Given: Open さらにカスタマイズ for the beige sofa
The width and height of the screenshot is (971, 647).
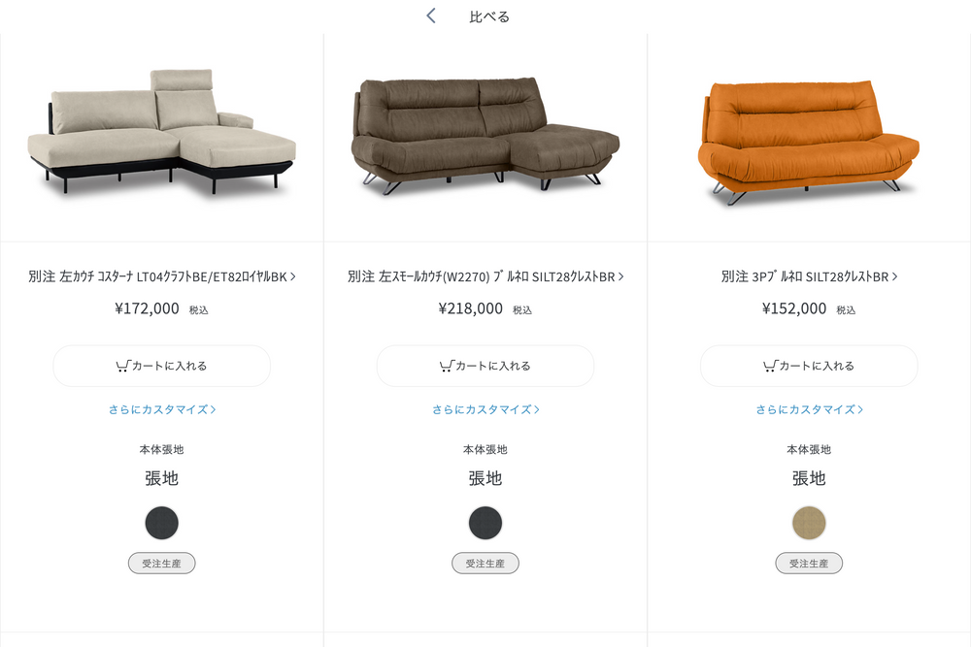Looking at the screenshot, I should point(161,409).
